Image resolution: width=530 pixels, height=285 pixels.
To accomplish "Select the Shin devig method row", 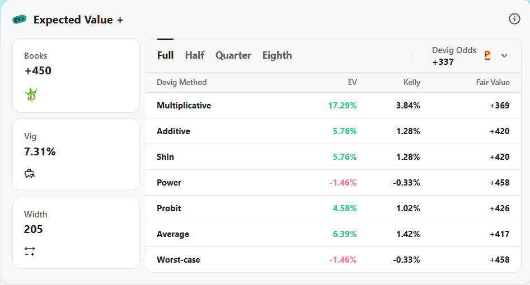I will (x=333, y=156).
